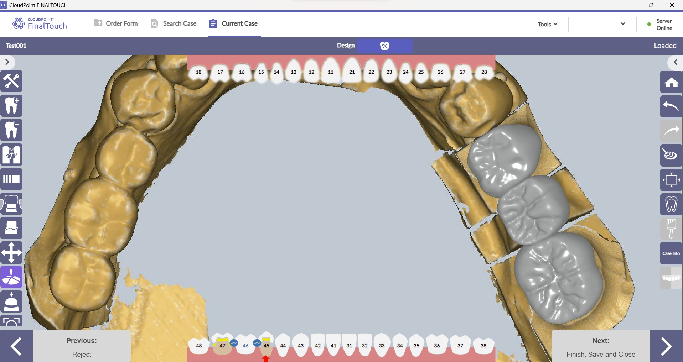Click the add tooth icon
Viewport: 683px width, 362px height.
click(11, 106)
